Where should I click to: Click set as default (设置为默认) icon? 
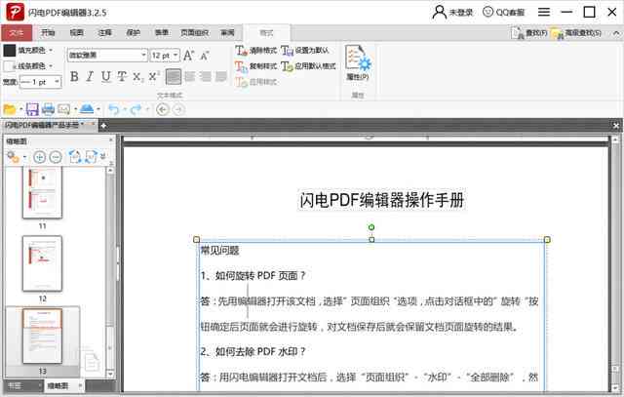(x=287, y=51)
